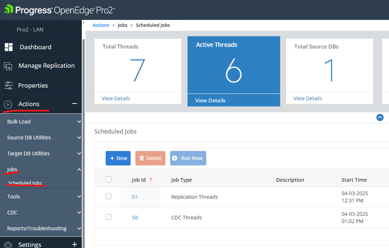Screen dimensions: 389x248
Task: Select Actions in the sidebar
Action: pos(29,104)
